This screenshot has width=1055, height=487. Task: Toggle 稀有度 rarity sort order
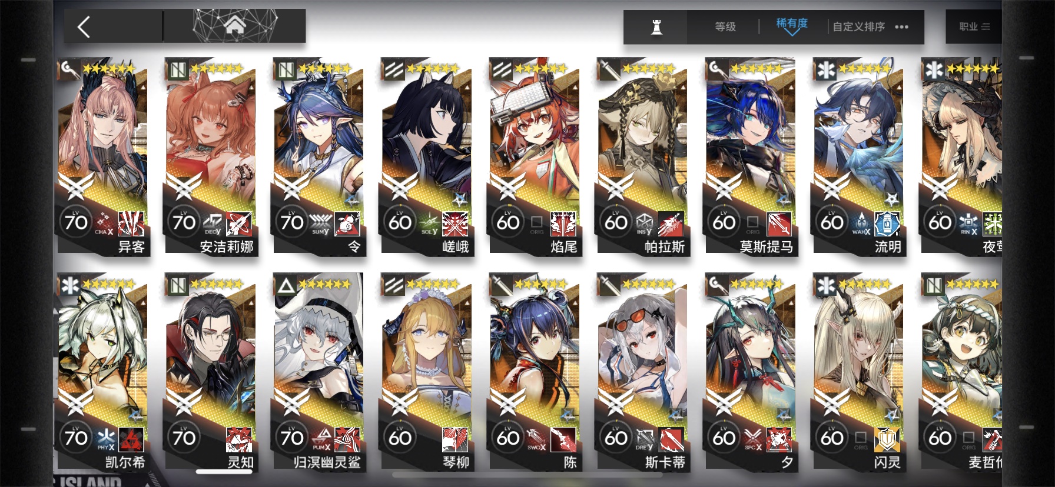(792, 24)
